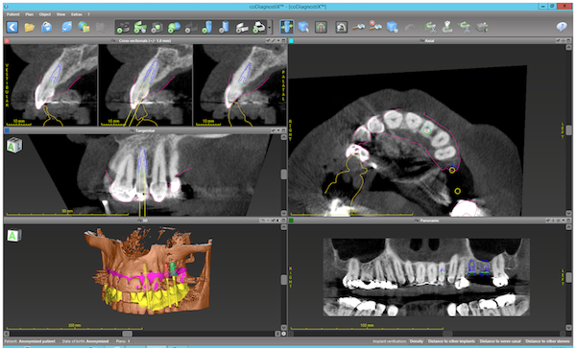The width and height of the screenshot is (576, 348).
Task: Toggle the highlighted implant alignment tool
Action: tap(286, 27)
